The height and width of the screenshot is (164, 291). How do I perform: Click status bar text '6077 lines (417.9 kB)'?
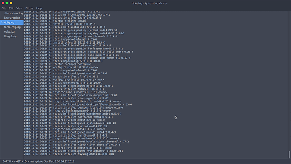15,161
